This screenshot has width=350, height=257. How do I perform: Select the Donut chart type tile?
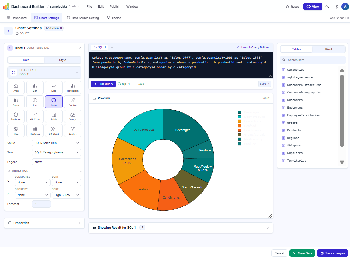[x=54, y=102]
